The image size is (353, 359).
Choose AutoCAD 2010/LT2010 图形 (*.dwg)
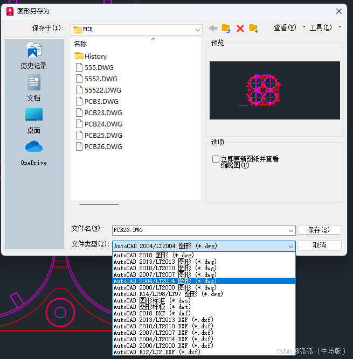tap(204, 268)
